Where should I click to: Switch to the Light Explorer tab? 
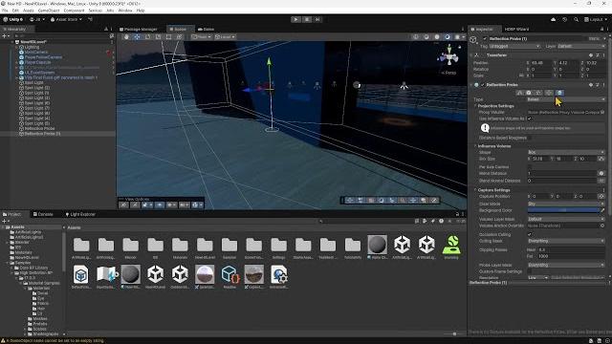(80, 214)
